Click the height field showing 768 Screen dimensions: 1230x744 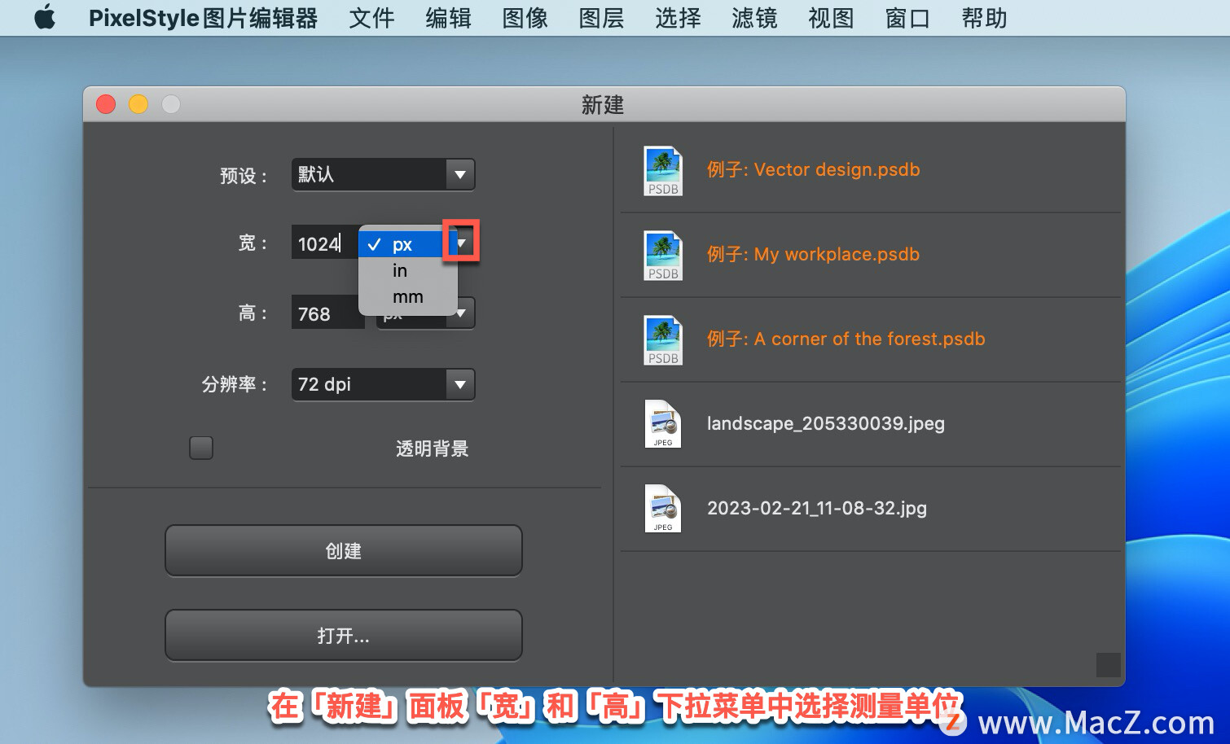(x=327, y=313)
